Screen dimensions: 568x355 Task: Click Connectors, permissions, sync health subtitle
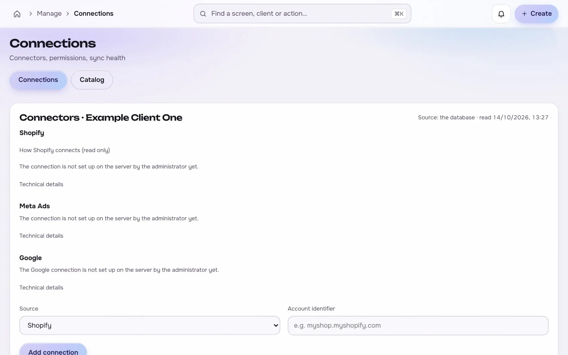tap(67, 58)
